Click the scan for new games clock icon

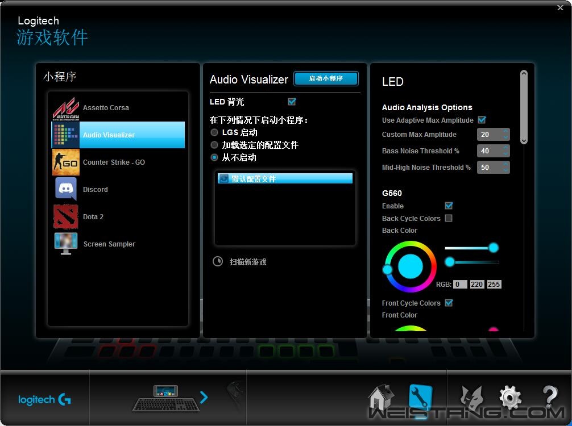218,261
